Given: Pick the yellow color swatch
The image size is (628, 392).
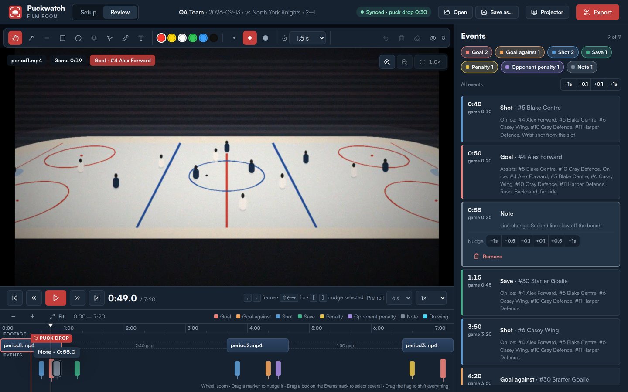Looking at the screenshot, I should click(x=172, y=38).
